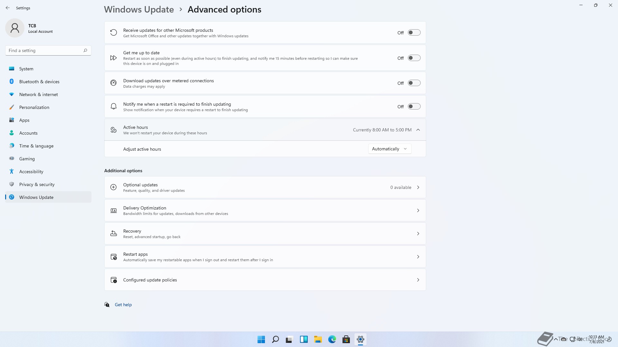Click Delivery Optimization title text

[x=145, y=208]
